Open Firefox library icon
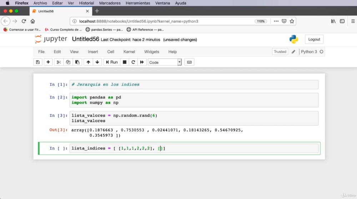Screen dimensions: 357x199 click(333, 21)
